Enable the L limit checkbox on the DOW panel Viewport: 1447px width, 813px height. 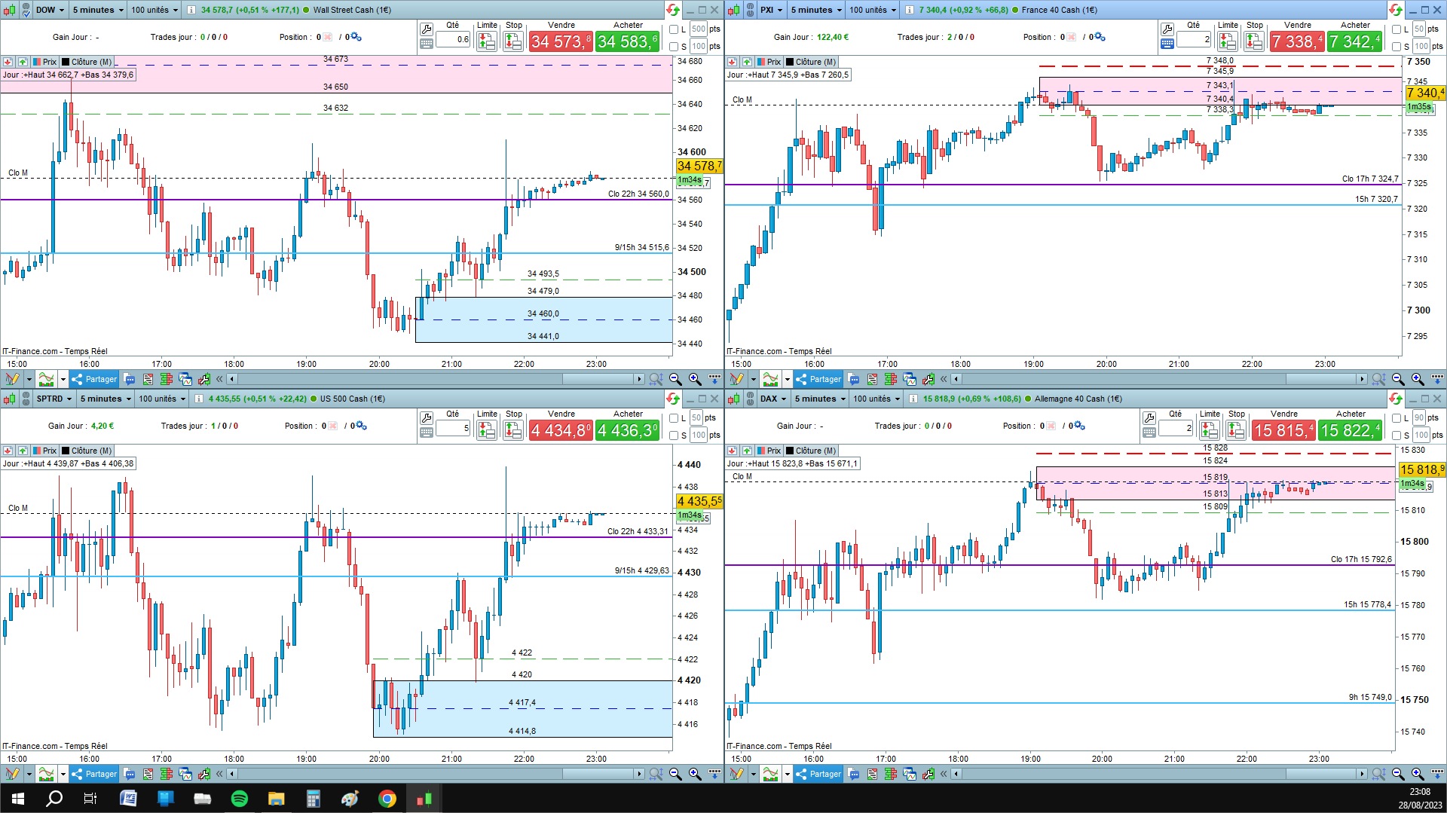(x=674, y=29)
